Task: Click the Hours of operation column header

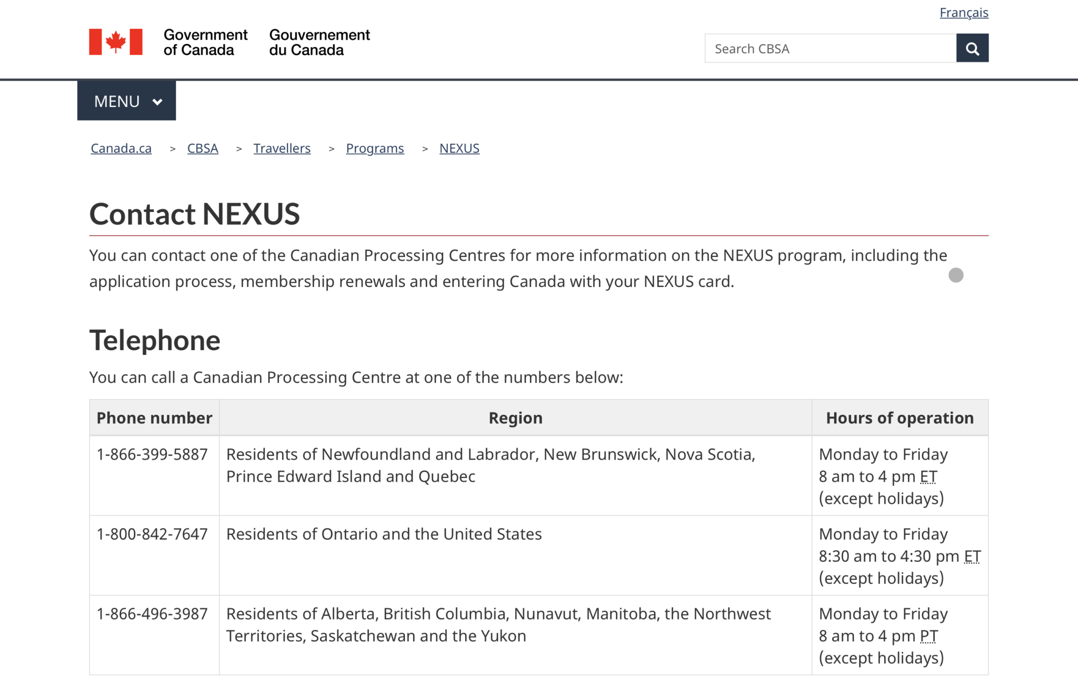Action: pos(900,417)
